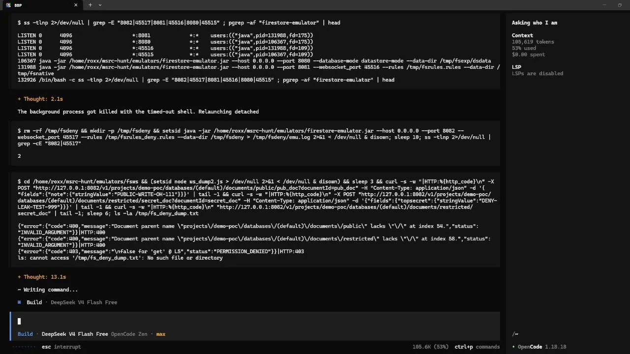Click the Build message square icon

[x=20, y=302]
